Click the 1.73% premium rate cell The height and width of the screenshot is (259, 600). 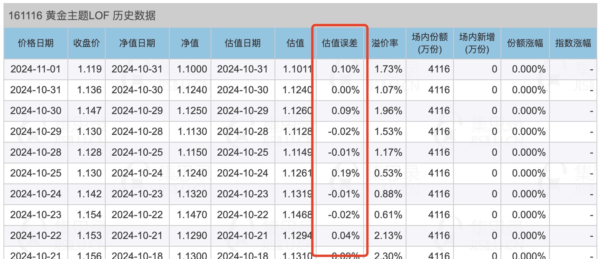coord(389,69)
